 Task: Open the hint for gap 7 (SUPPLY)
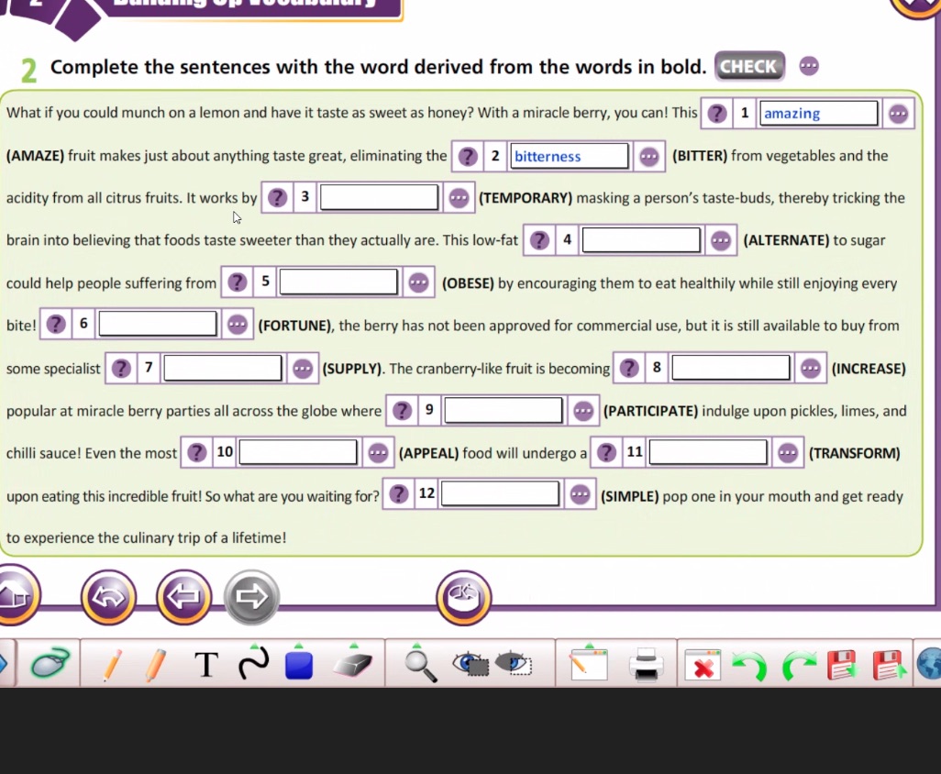[121, 368]
